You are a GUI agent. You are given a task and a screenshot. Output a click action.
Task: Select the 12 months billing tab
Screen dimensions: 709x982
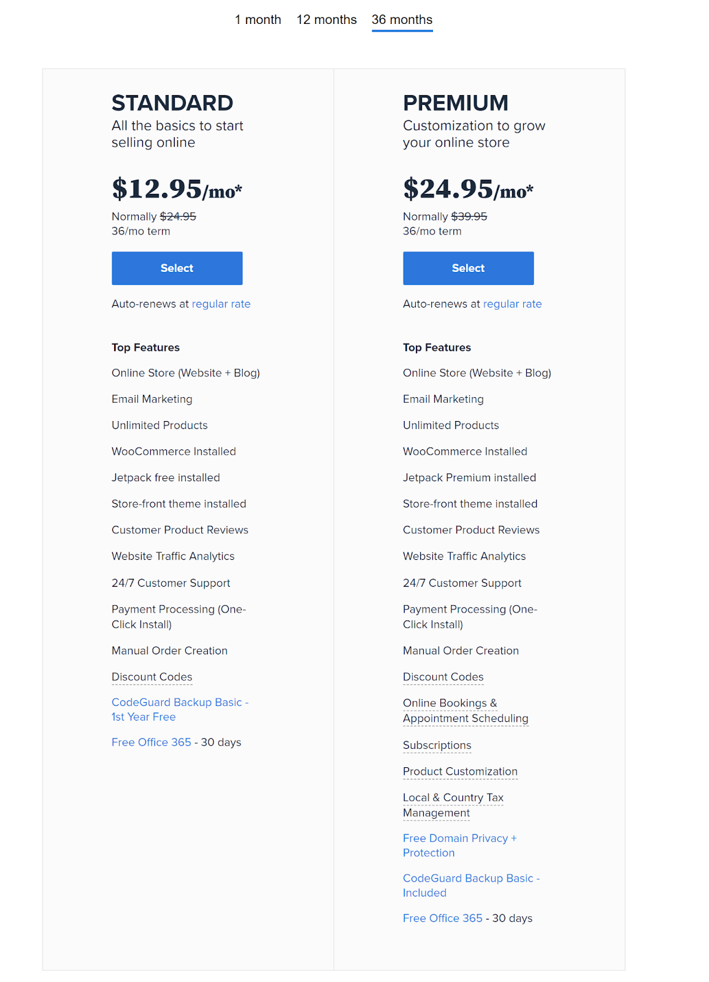326,20
